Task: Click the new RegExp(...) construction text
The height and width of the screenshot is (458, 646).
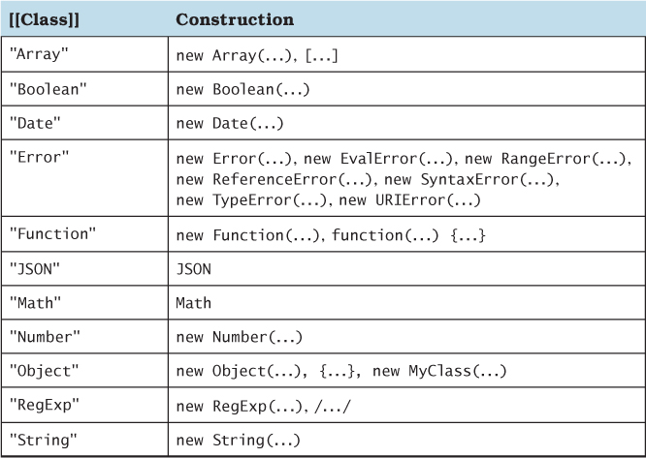Action: coord(239,406)
